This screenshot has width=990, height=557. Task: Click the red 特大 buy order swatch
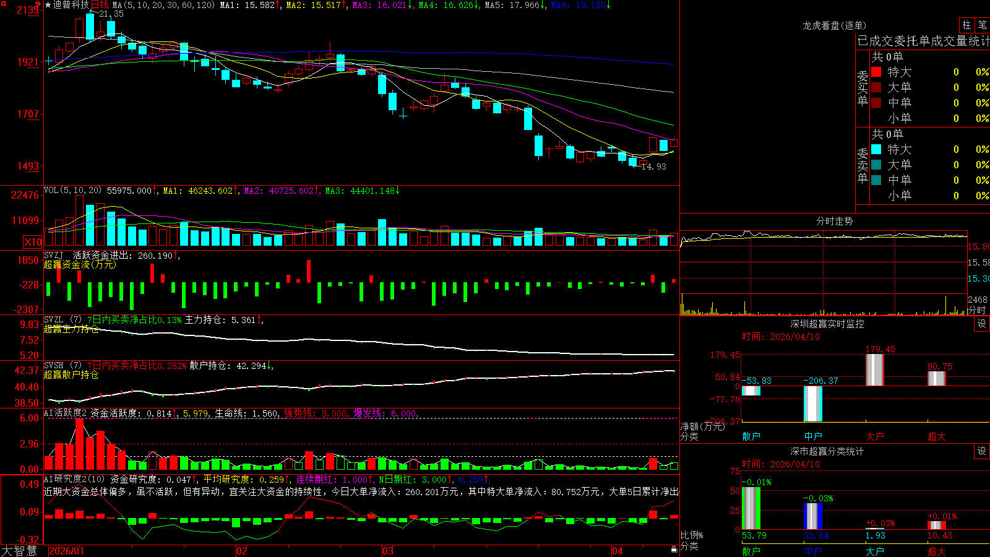coord(876,72)
